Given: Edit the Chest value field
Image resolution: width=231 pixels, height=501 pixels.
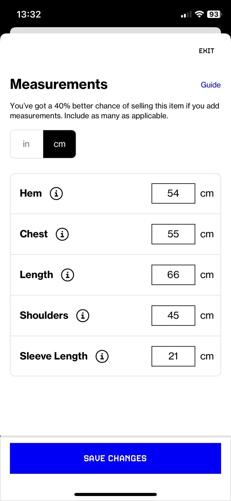Looking at the screenshot, I should pos(173,234).
